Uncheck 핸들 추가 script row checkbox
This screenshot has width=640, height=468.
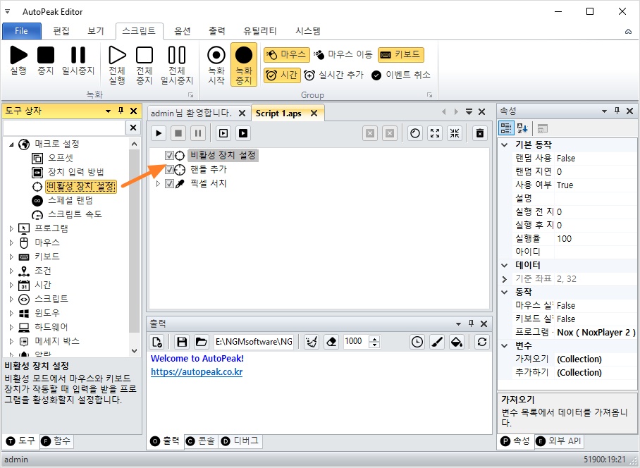169,169
